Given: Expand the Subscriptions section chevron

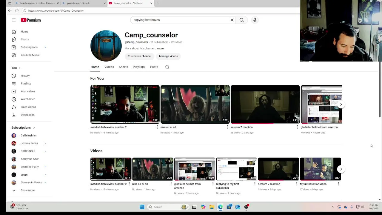Looking at the screenshot, I should tap(34, 128).
